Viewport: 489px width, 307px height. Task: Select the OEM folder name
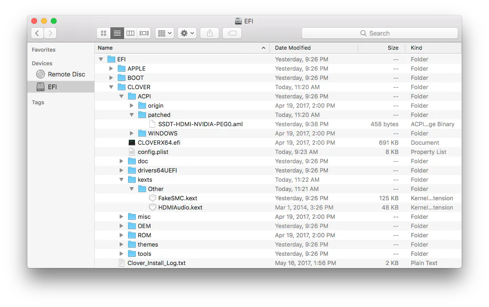pos(144,226)
